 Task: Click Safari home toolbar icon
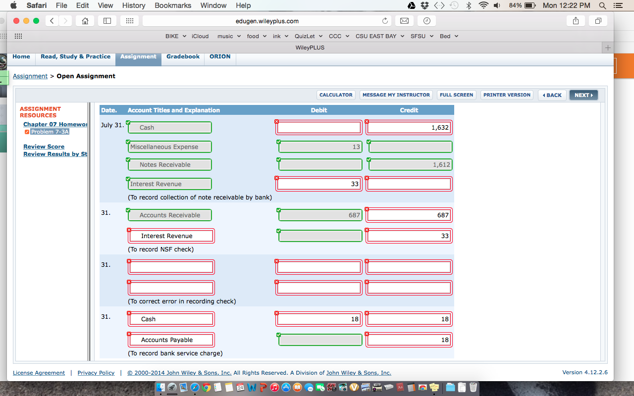coord(85,21)
